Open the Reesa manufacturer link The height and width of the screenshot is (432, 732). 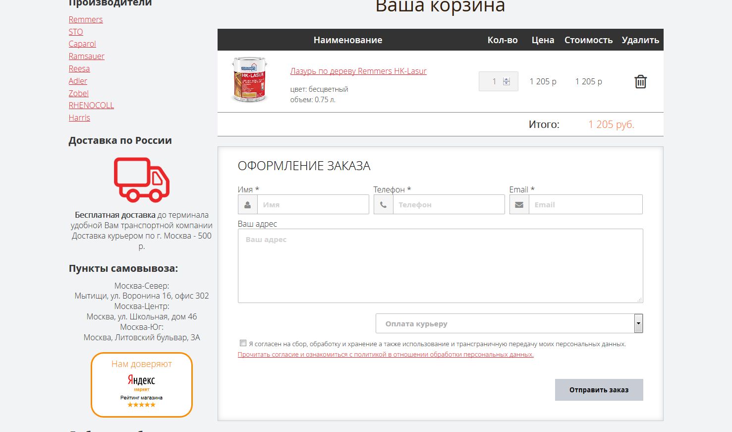[x=79, y=68]
